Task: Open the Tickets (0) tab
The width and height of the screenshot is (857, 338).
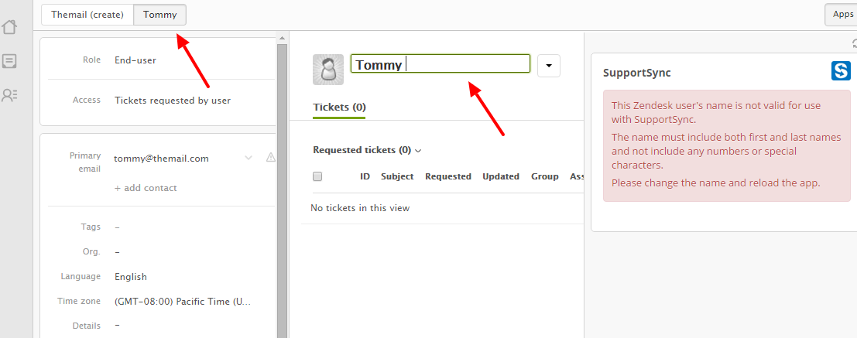Action: [339, 107]
